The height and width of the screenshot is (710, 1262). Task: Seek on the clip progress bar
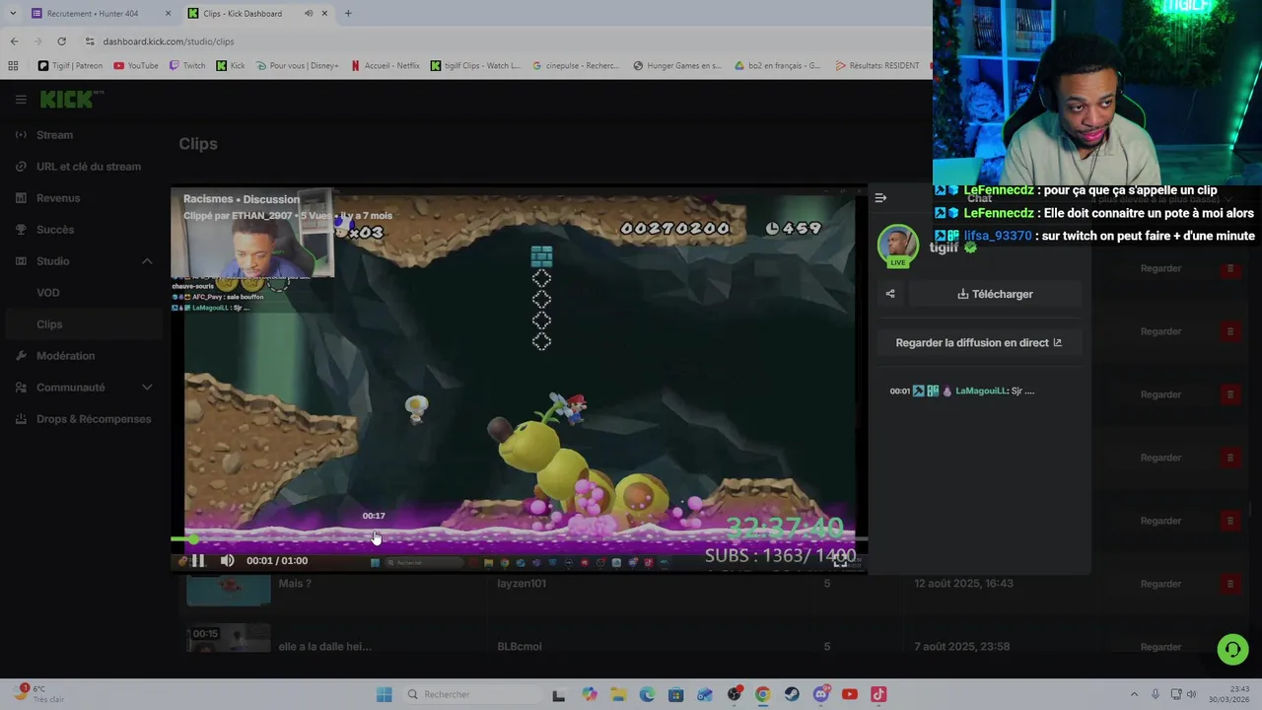(x=519, y=538)
